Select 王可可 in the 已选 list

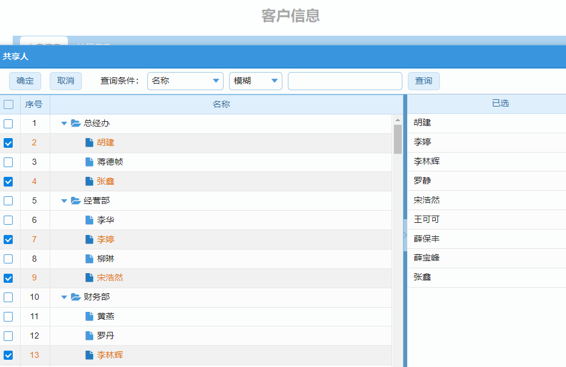pos(427,219)
